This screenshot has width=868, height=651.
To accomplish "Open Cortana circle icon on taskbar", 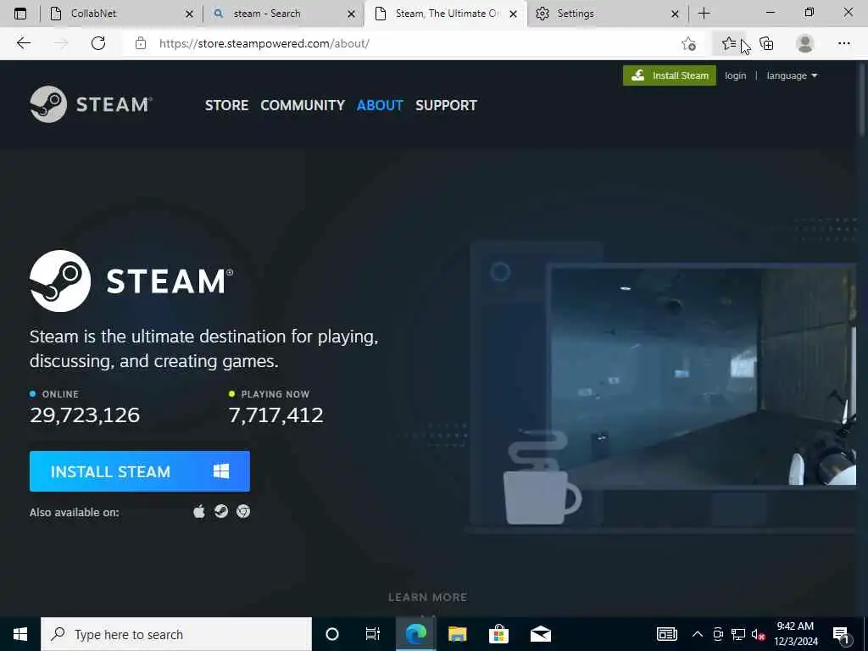I will coord(332,634).
